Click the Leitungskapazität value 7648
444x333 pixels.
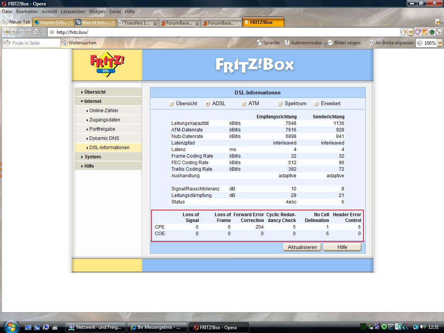click(x=291, y=123)
